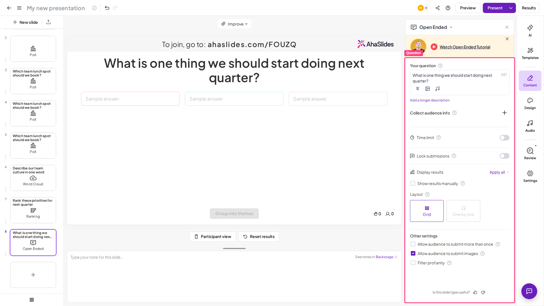
Task: Turn on Lock submissions
Action: coord(504,156)
